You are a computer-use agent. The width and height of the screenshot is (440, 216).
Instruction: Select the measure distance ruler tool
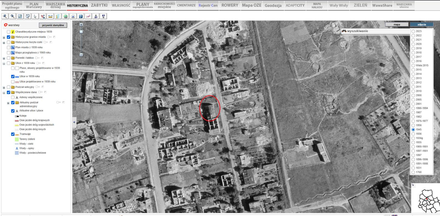click(50, 17)
